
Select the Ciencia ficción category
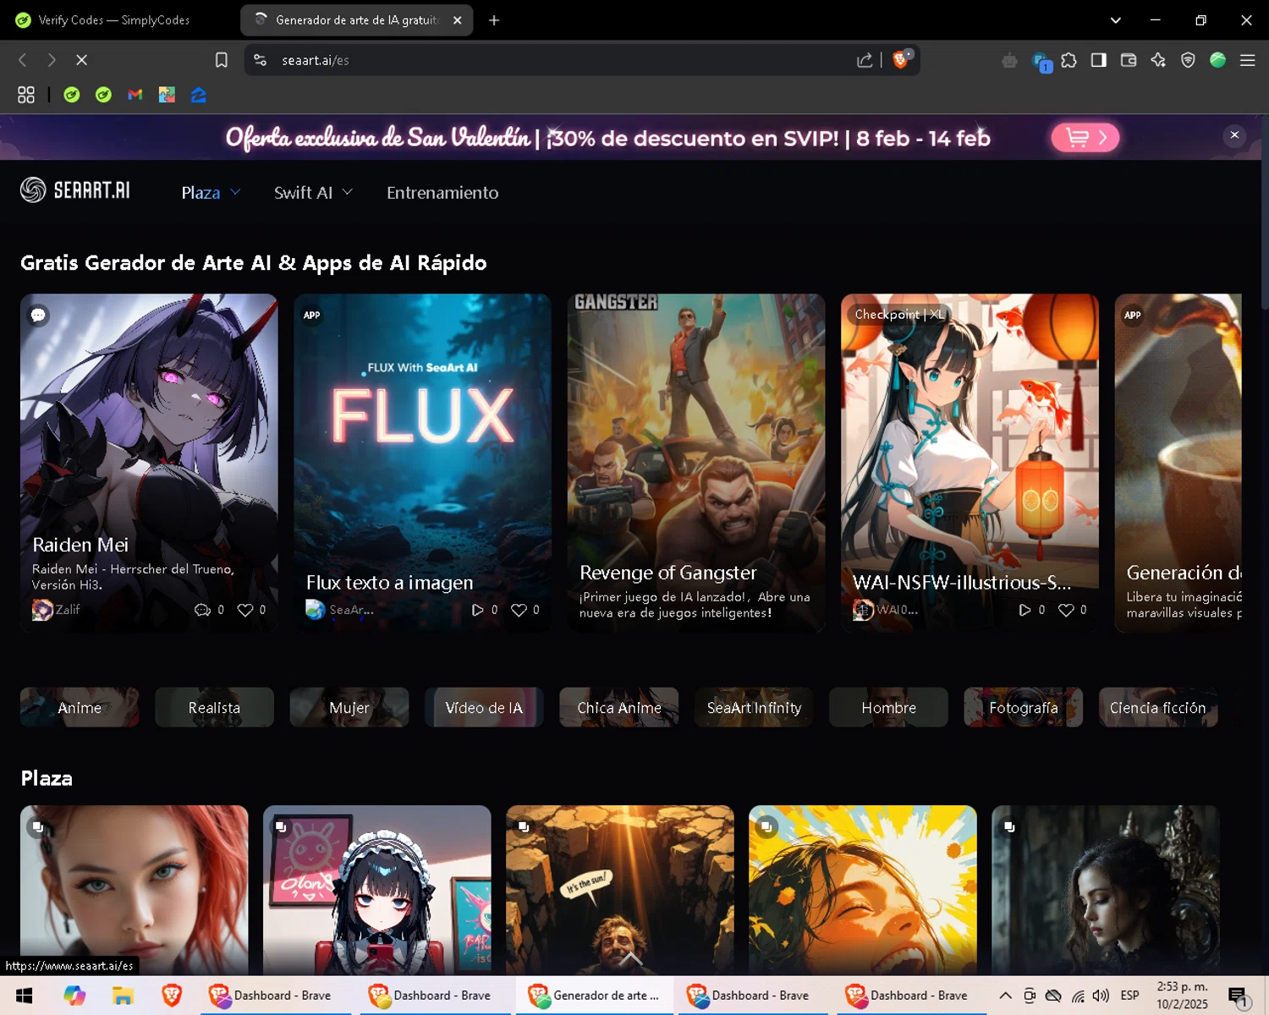(x=1158, y=707)
